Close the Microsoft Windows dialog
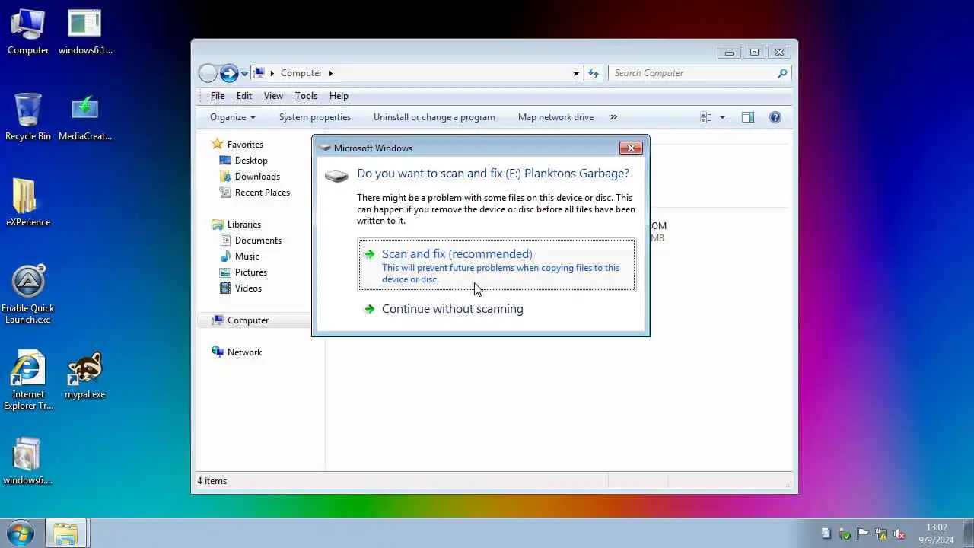Viewport: 974px width, 548px height. coord(631,148)
